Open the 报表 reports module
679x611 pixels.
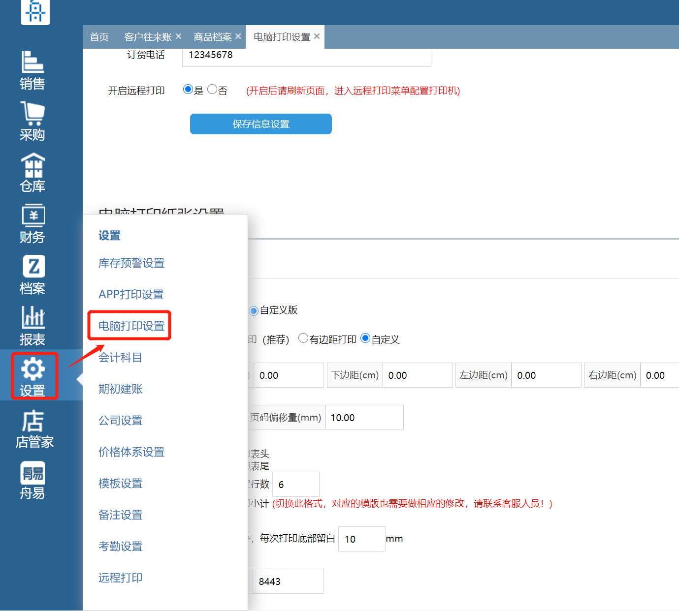pos(32,326)
